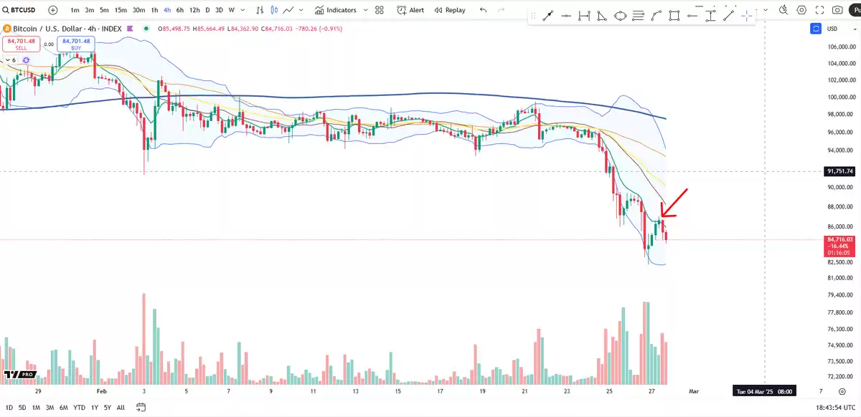Click the green market status dot
Viewport: 861px width, 417px height.
click(x=146, y=29)
